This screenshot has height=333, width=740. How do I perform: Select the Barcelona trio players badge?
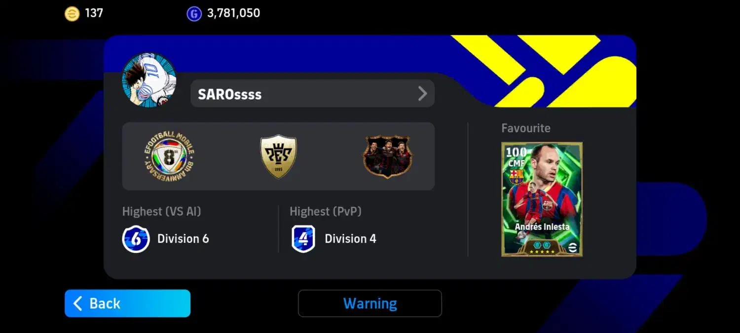click(x=388, y=156)
